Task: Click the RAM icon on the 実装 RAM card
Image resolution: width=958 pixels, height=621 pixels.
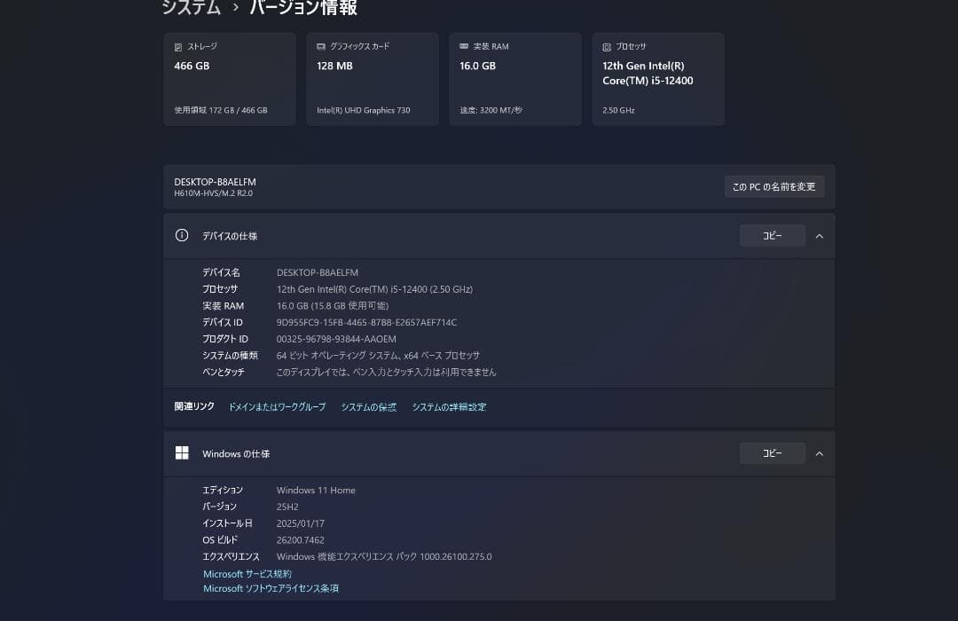Action: coord(463,46)
